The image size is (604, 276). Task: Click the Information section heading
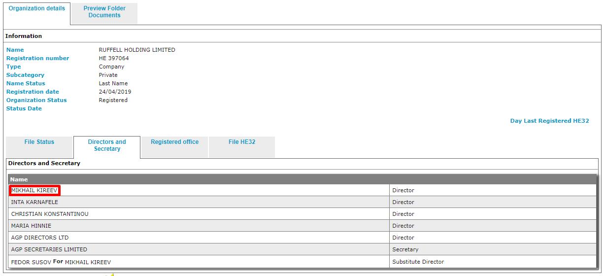pos(24,36)
